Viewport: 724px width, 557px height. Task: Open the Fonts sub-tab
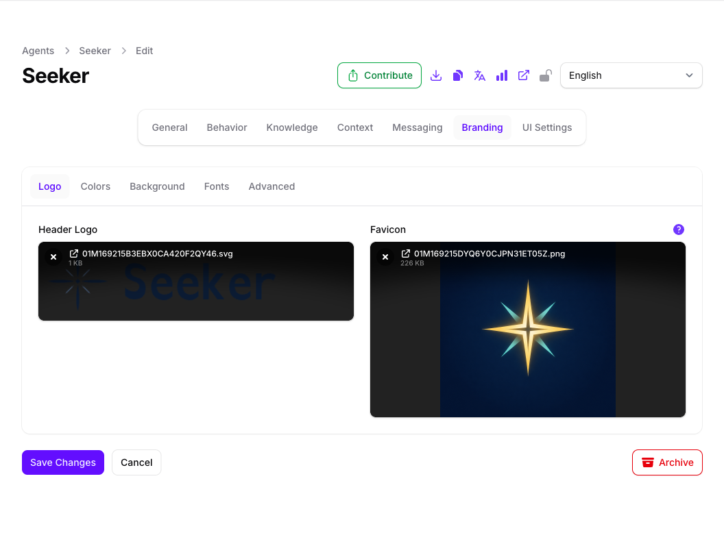(x=217, y=186)
